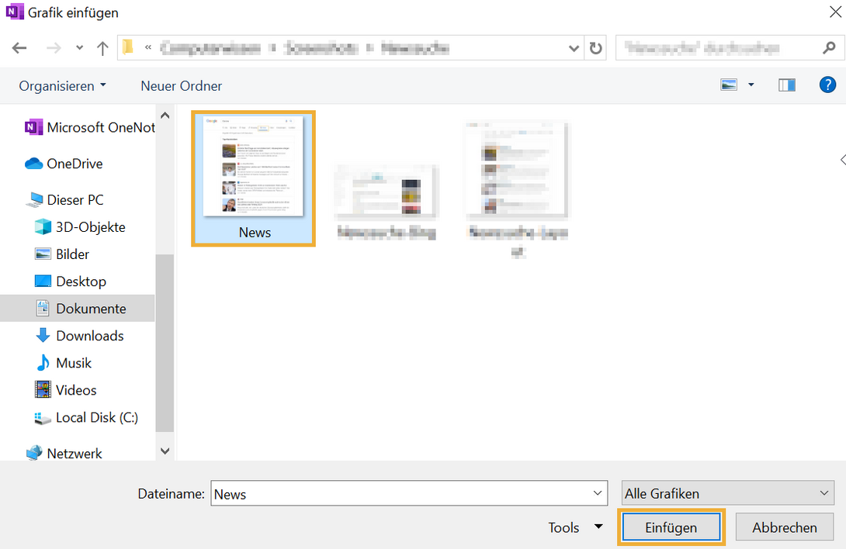The height and width of the screenshot is (549, 846).
Task: Open the Videos folder
Action: tap(65, 390)
